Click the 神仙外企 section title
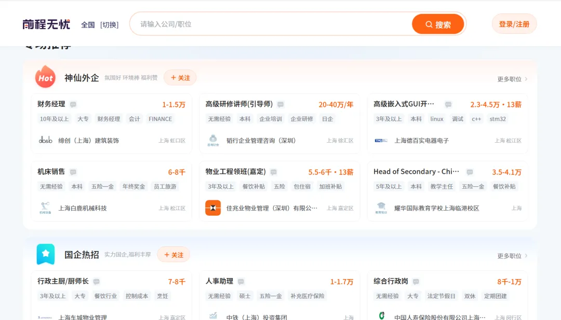561x320 pixels. click(82, 78)
